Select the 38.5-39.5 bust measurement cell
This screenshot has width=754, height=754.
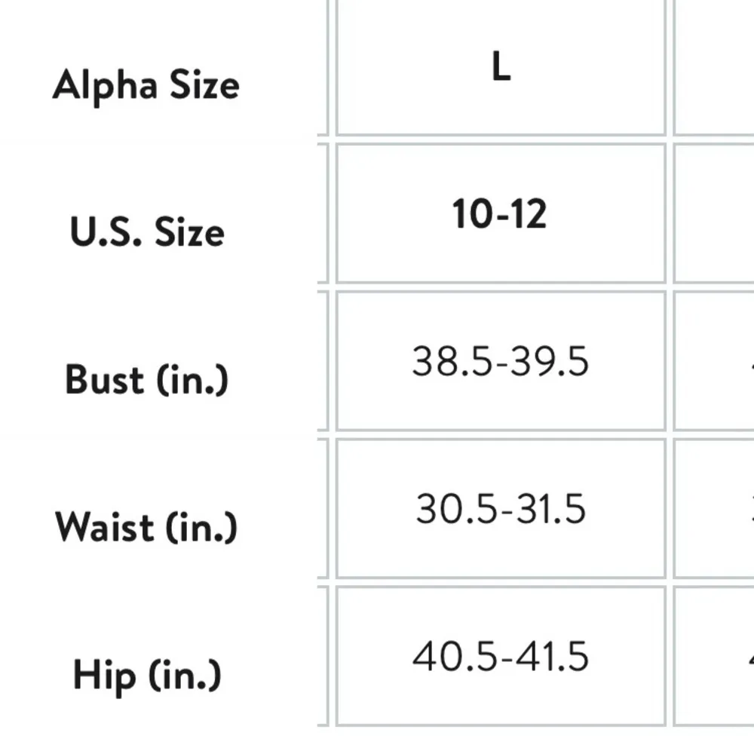tap(501, 361)
